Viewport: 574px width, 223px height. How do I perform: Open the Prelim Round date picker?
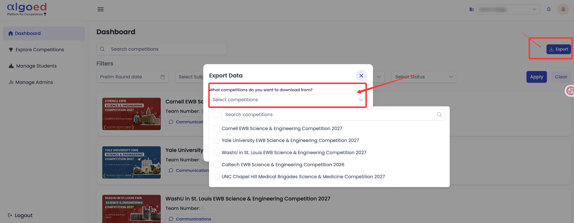(132, 77)
